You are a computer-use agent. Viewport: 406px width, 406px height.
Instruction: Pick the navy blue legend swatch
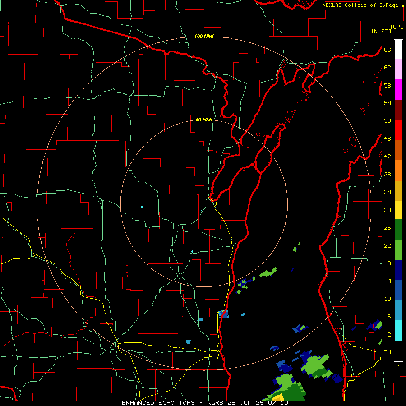pos(398,270)
